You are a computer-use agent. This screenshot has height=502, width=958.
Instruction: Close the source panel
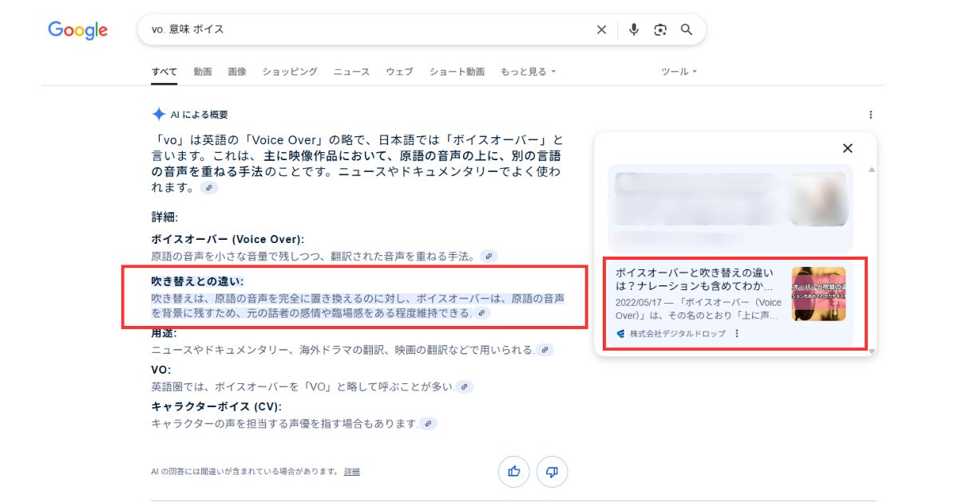click(848, 148)
